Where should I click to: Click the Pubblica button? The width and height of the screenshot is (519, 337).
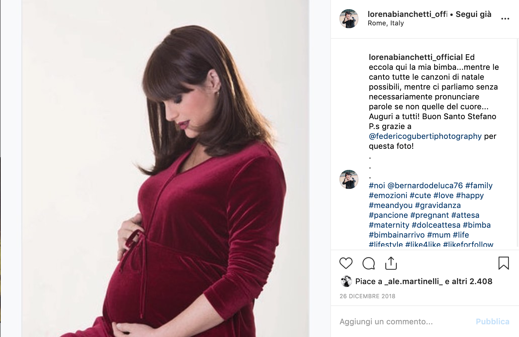492,321
